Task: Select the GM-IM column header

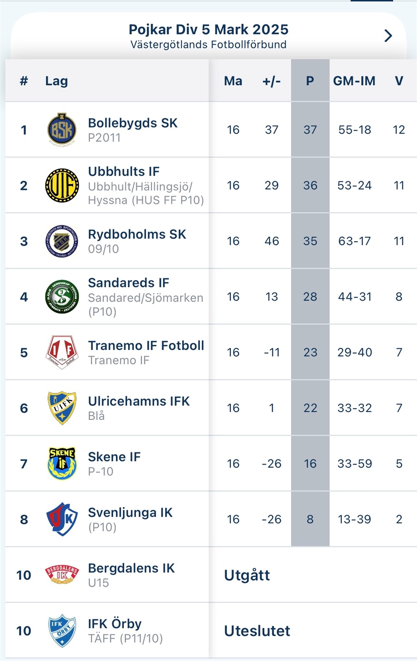Action: click(354, 81)
